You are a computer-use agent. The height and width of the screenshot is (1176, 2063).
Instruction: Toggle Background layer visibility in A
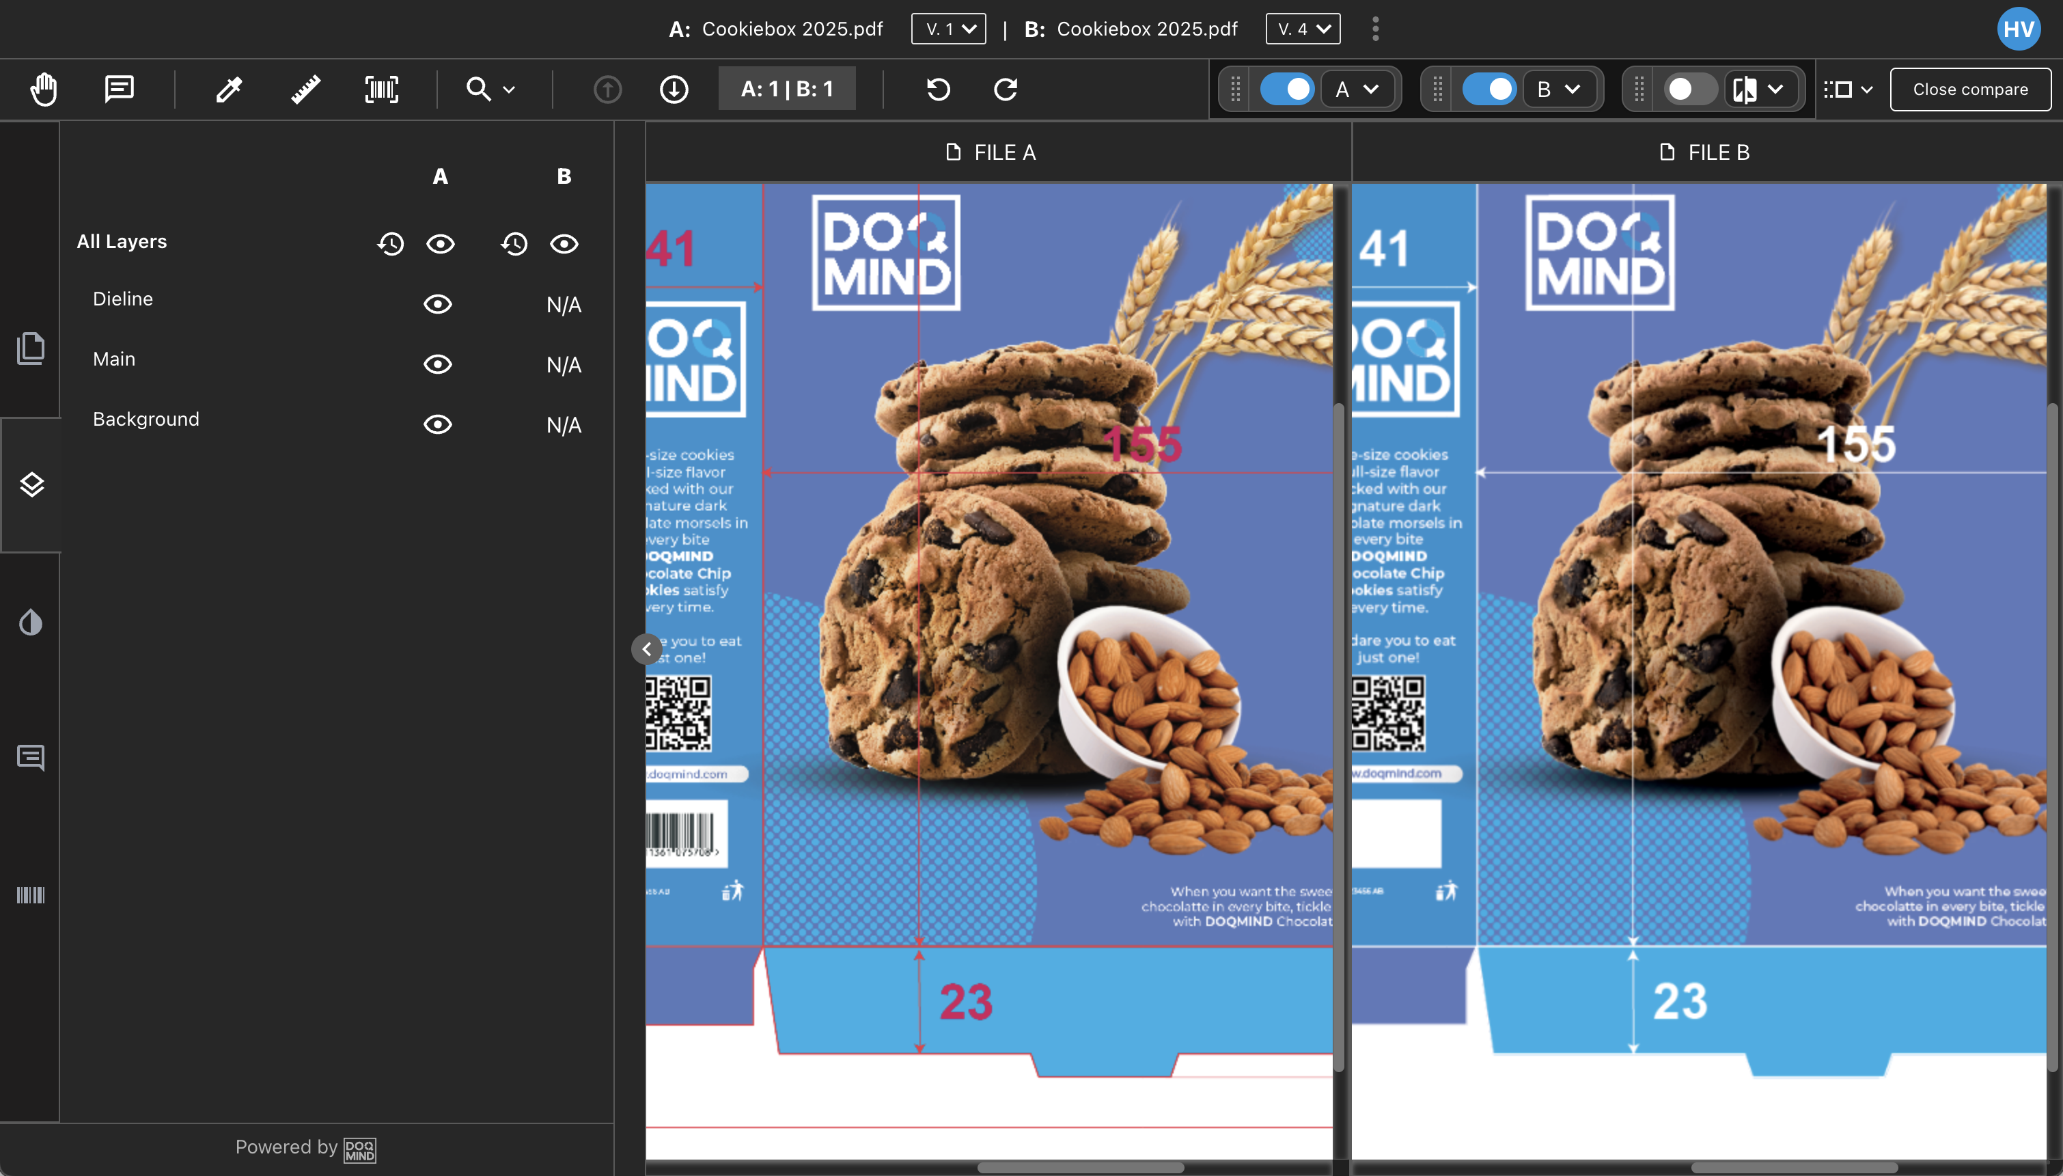coord(438,425)
